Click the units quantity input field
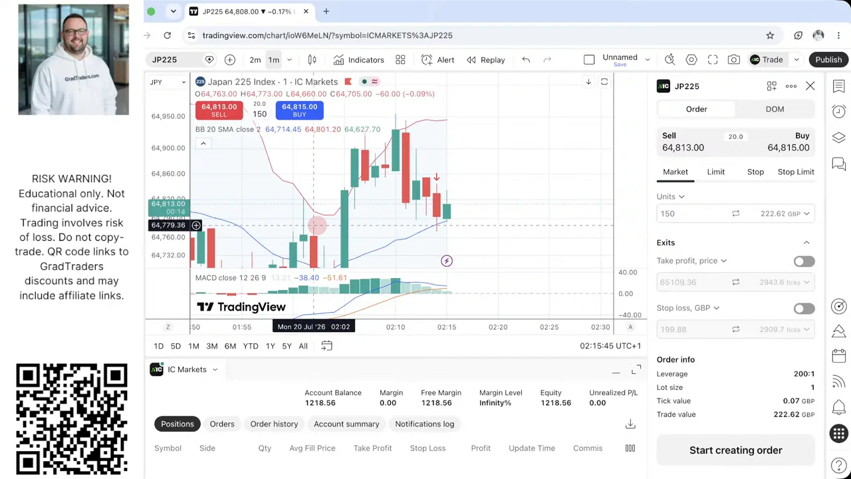This screenshot has width=851, height=479. point(690,214)
